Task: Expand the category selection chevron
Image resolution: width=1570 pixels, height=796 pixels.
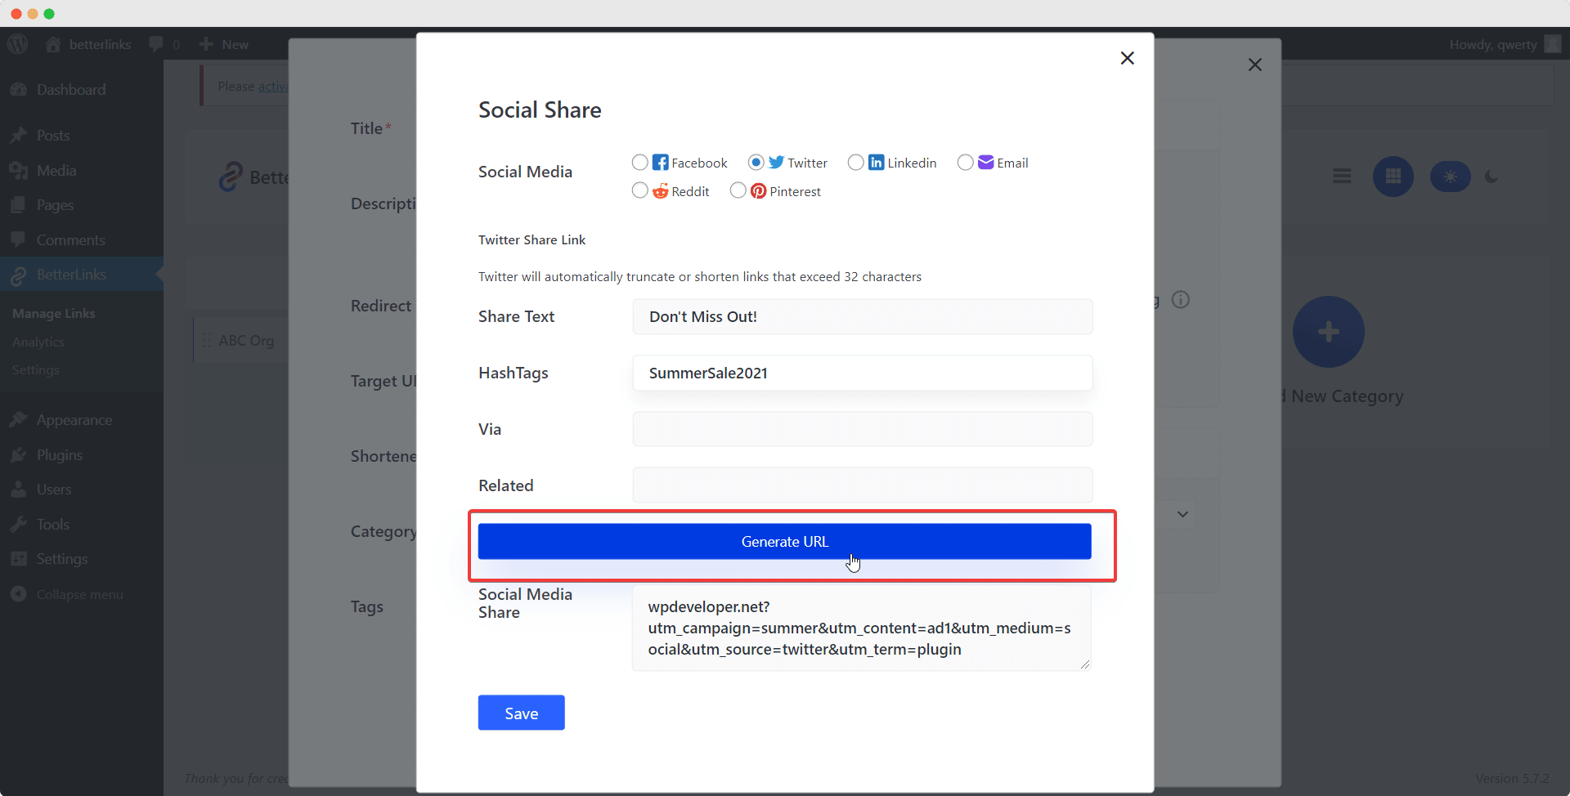Action: (1182, 515)
